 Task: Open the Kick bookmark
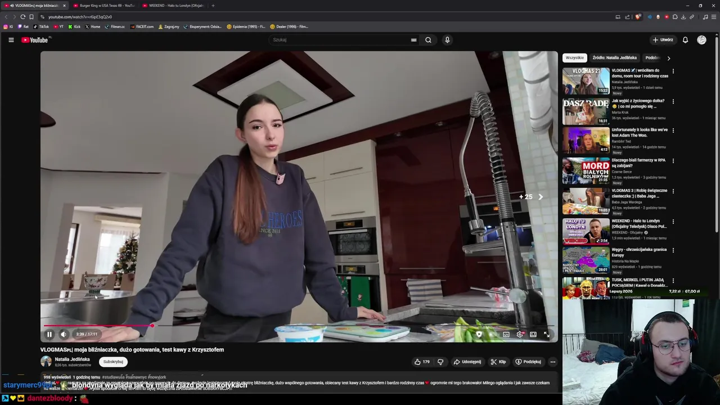coord(74,26)
